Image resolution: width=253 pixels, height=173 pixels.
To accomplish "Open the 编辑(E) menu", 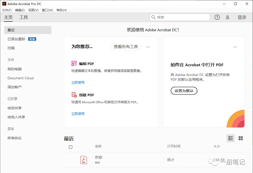I will pos(20,10).
